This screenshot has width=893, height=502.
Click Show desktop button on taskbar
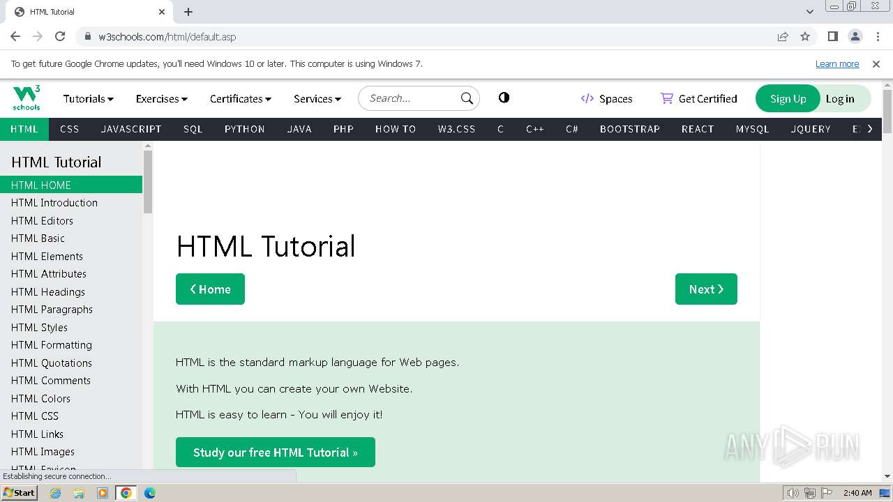coord(885,493)
